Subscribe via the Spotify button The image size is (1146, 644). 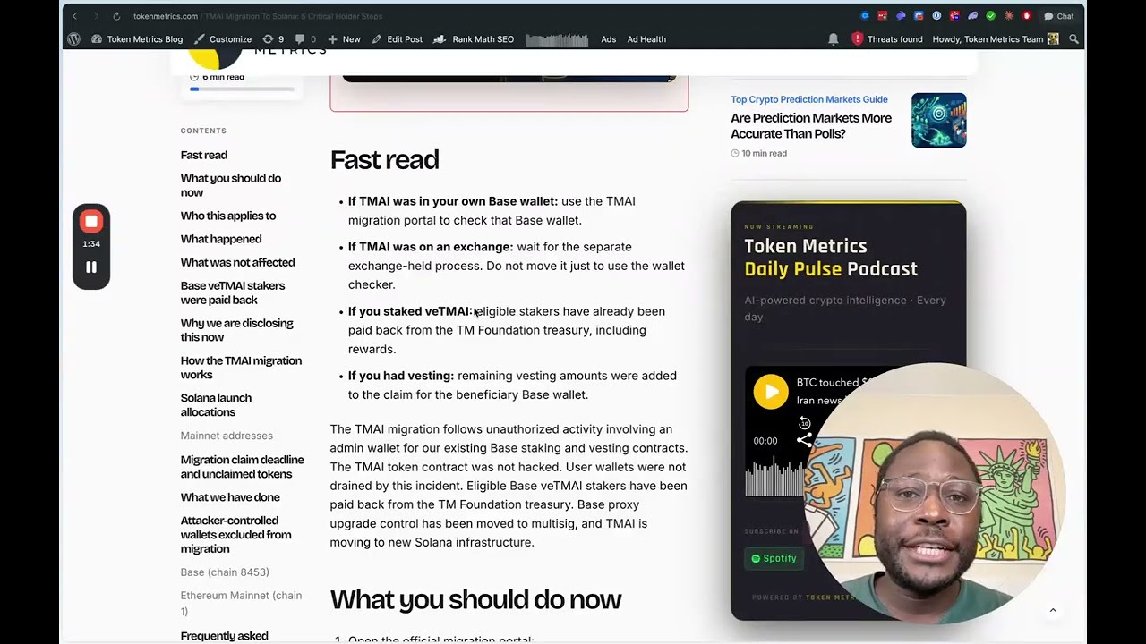(774, 558)
